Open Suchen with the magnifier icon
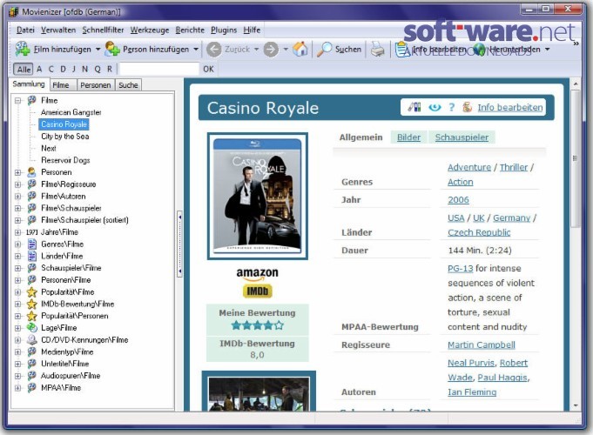Screen dimensions: 593x435 [324, 49]
